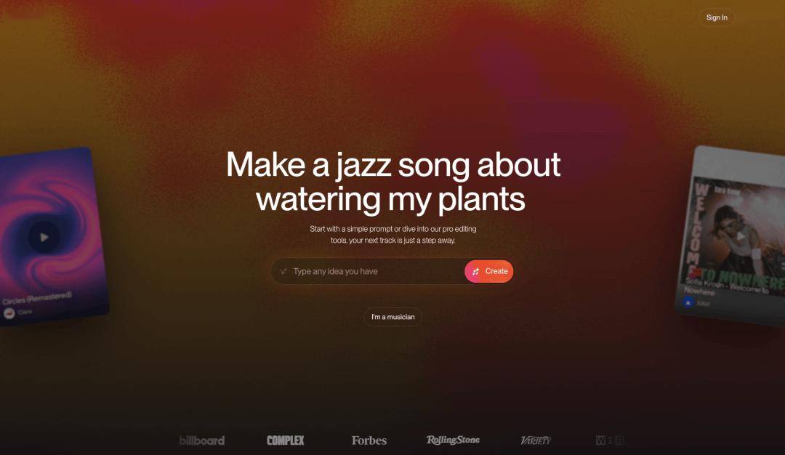Click the sparkle icon in the prompt box
Image resolution: width=785 pixels, height=455 pixels.
point(283,271)
